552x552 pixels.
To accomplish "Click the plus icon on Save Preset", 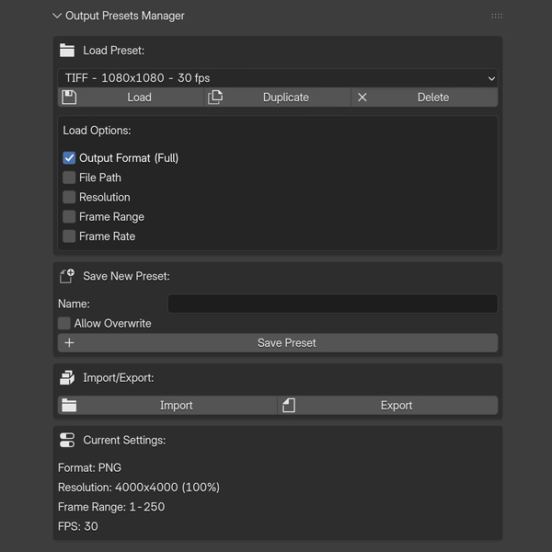I will pos(69,343).
